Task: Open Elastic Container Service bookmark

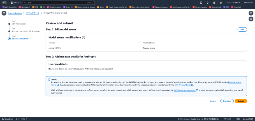Action: click(x=85, y=7)
